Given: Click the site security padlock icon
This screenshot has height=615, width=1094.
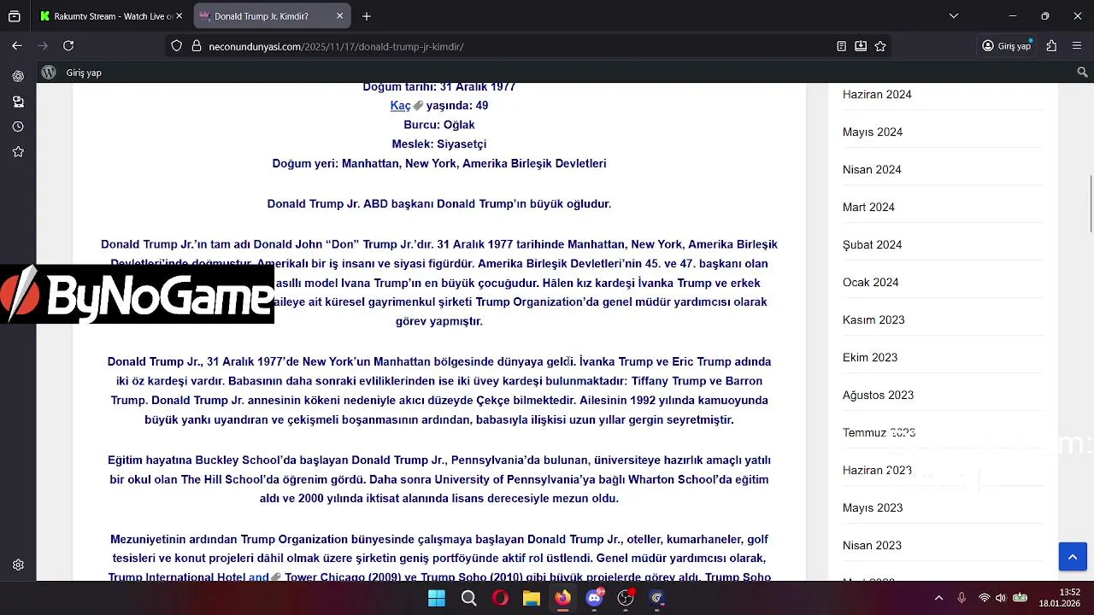Looking at the screenshot, I should 196,46.
